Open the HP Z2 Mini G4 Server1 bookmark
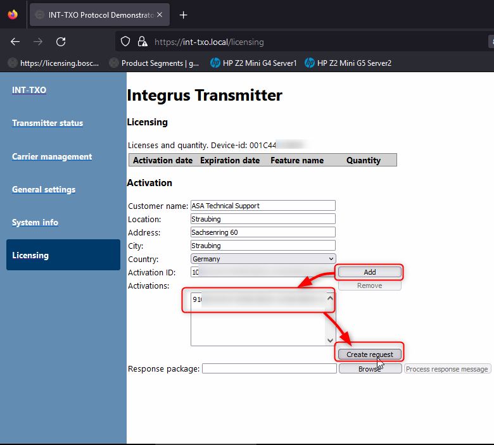The width and height of the screenshot is (494, 445). 251,63
